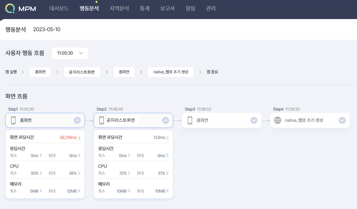The height and width of the screenshot is (209, 357).
Task: Click globe icon in Step4 native_웹뷰 card
Action: point(277,120)
